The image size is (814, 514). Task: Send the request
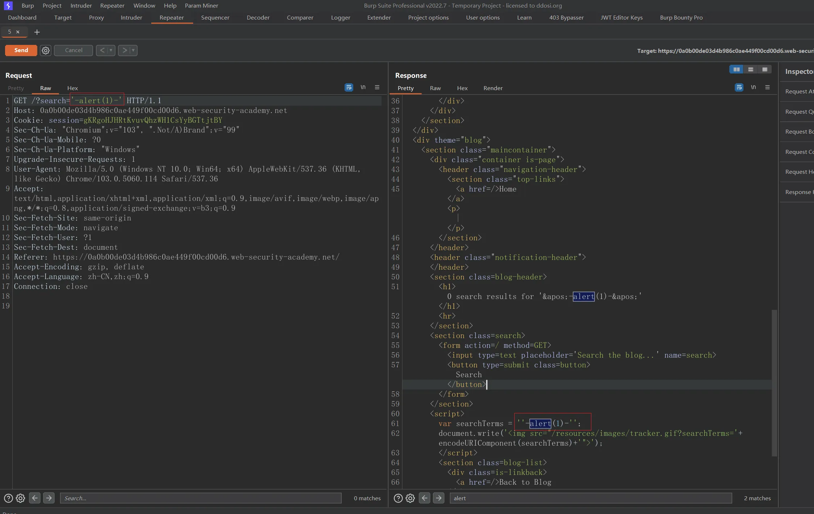click(21, 50)
